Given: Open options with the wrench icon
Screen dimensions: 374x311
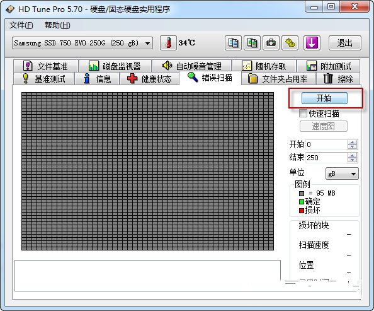Looking at the screenshot, I should point(290,43).
